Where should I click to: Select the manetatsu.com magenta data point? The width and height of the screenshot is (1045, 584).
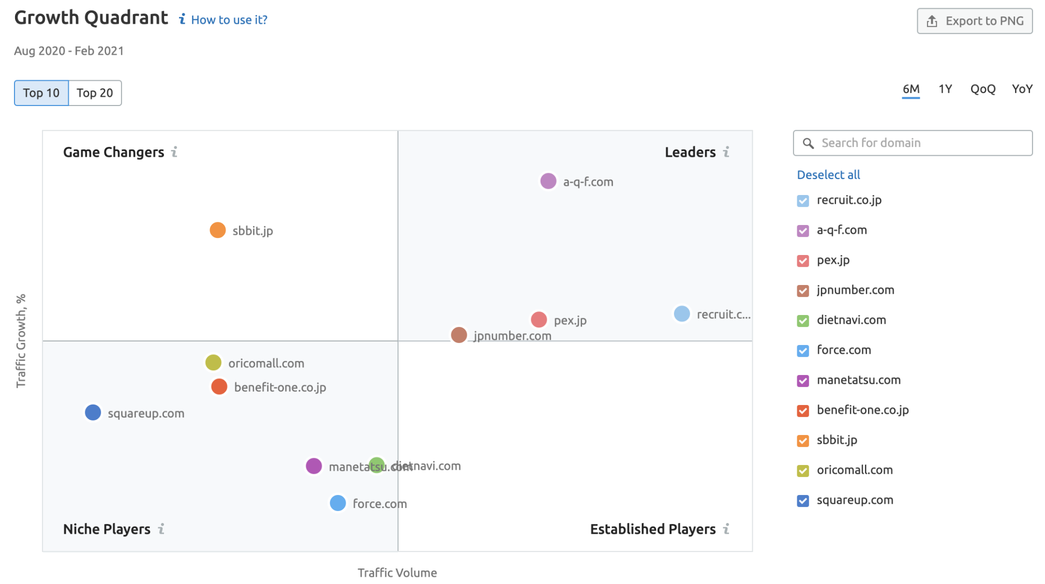[x=313, y=466]
